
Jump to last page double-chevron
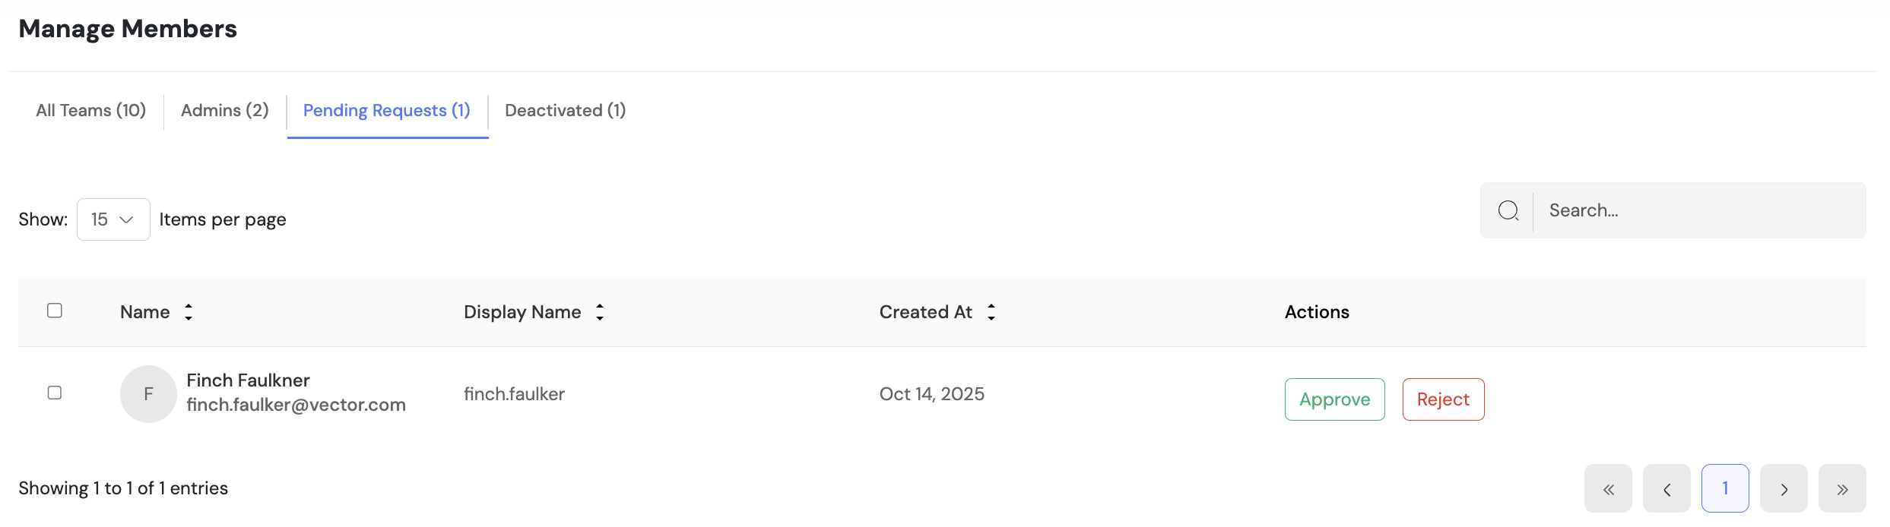1842,488
